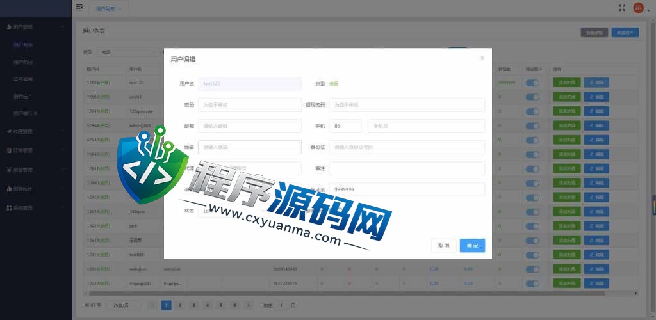Expand the 订单管理 sidebar group chevron

(63, 150)
